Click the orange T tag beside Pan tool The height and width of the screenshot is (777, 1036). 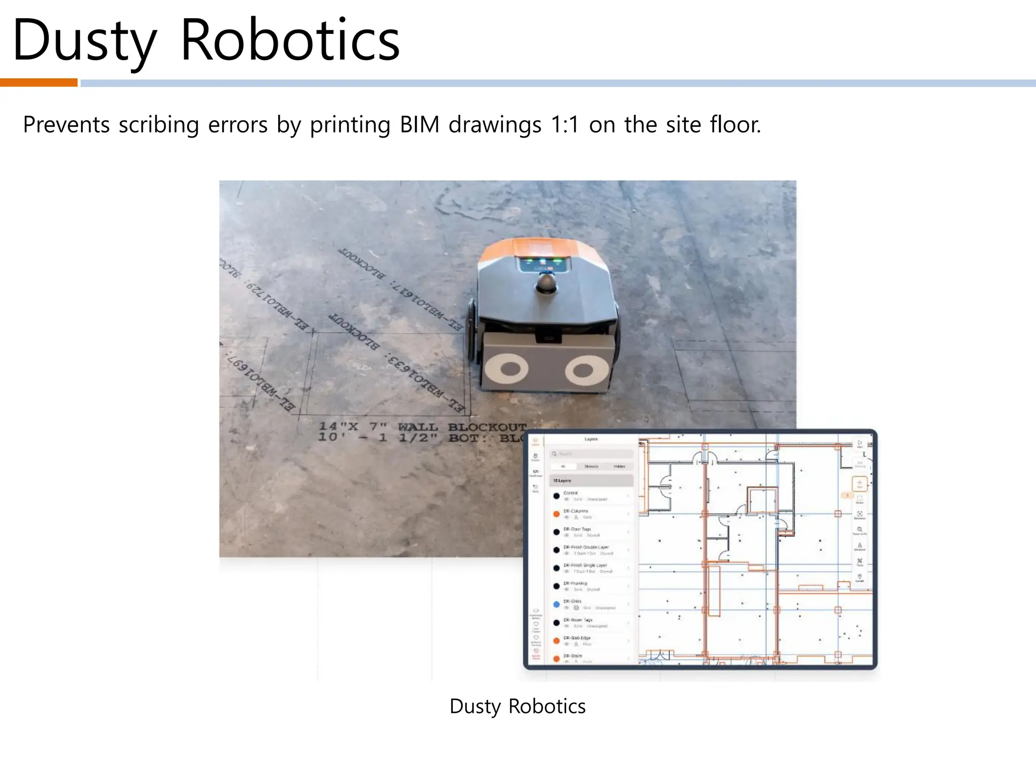(847, 495)
